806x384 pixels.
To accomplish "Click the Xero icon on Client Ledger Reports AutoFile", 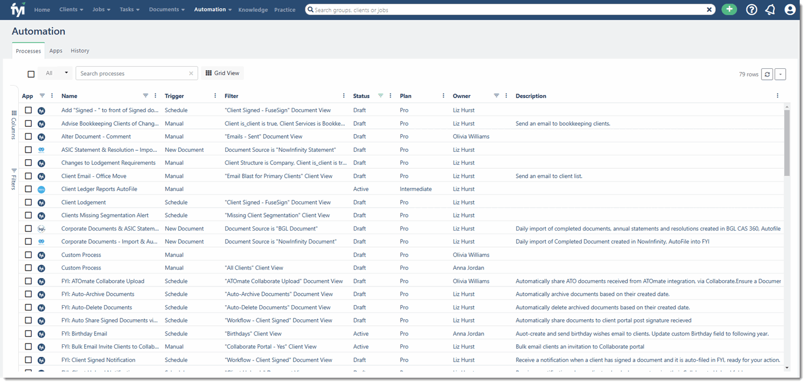I will click(41, 189).
